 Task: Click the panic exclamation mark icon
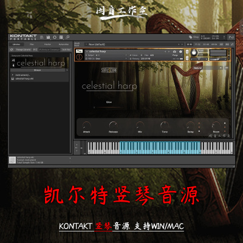(224, 37)
